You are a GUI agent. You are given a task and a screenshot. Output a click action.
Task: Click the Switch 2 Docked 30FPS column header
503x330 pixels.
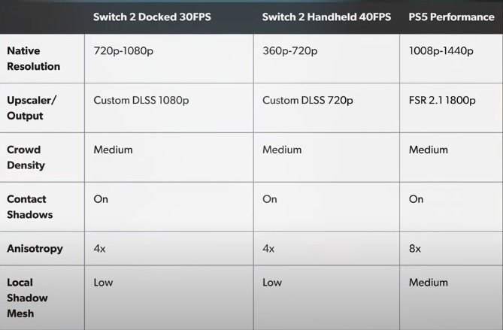152,17
